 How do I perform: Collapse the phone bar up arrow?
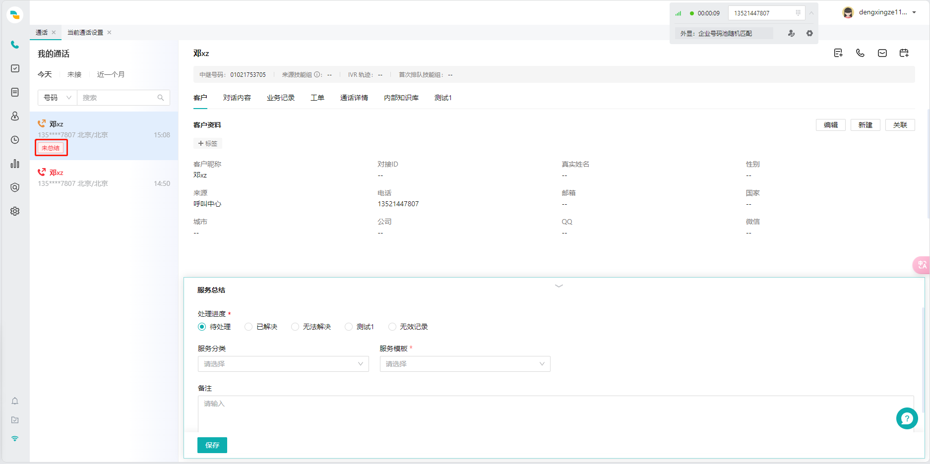811,13
